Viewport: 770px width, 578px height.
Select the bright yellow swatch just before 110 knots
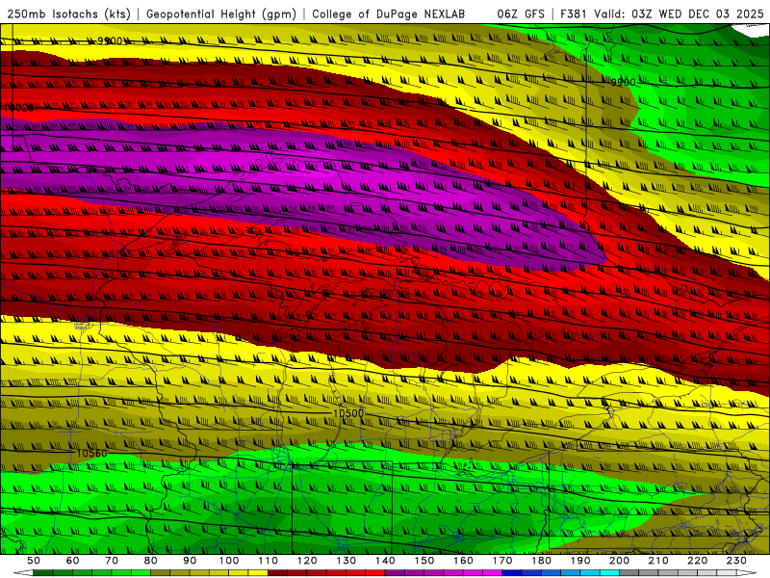tap(258, 573)
